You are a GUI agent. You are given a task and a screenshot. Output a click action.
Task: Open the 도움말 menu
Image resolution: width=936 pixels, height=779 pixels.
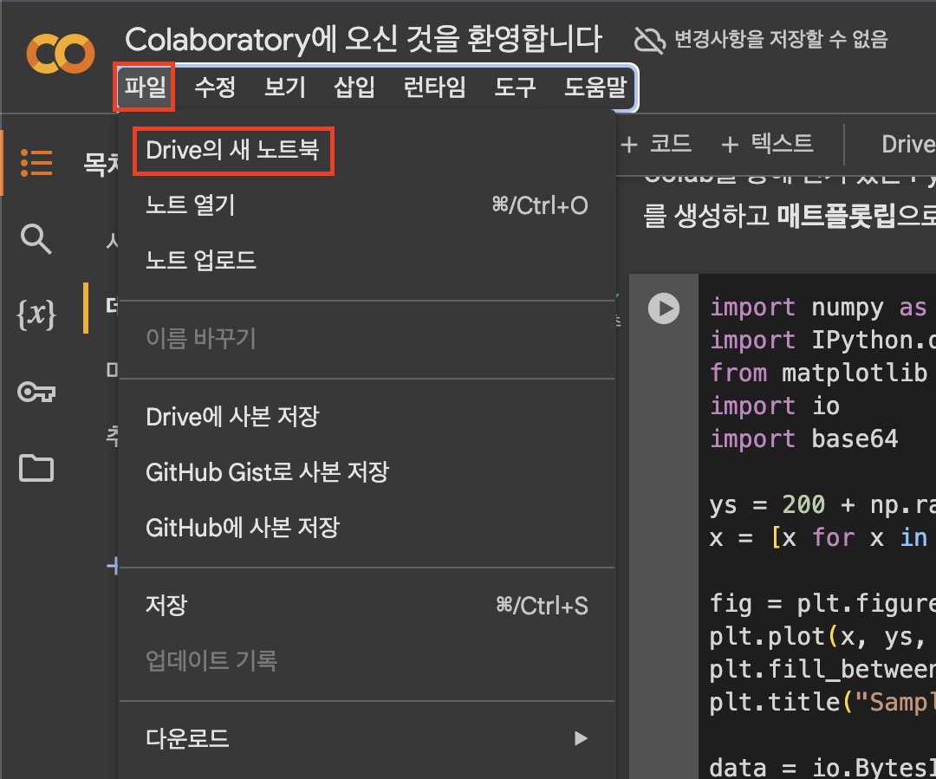595,88
